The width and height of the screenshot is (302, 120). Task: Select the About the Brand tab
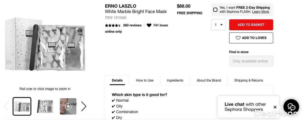pos(209,80)
